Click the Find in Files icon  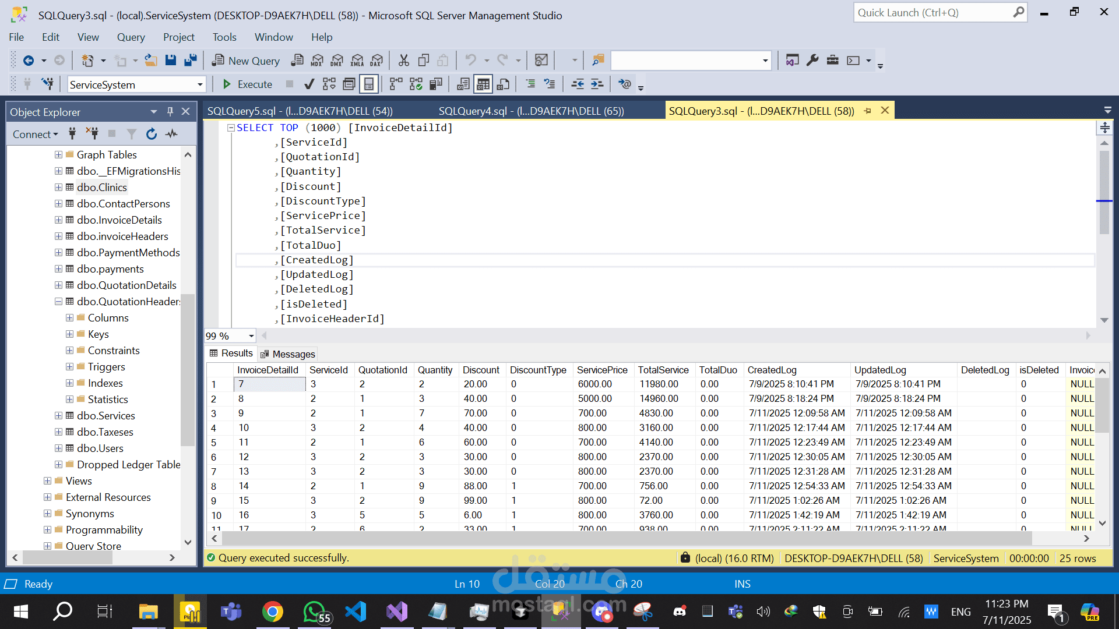pyautogui.click(x=598, y=61)
